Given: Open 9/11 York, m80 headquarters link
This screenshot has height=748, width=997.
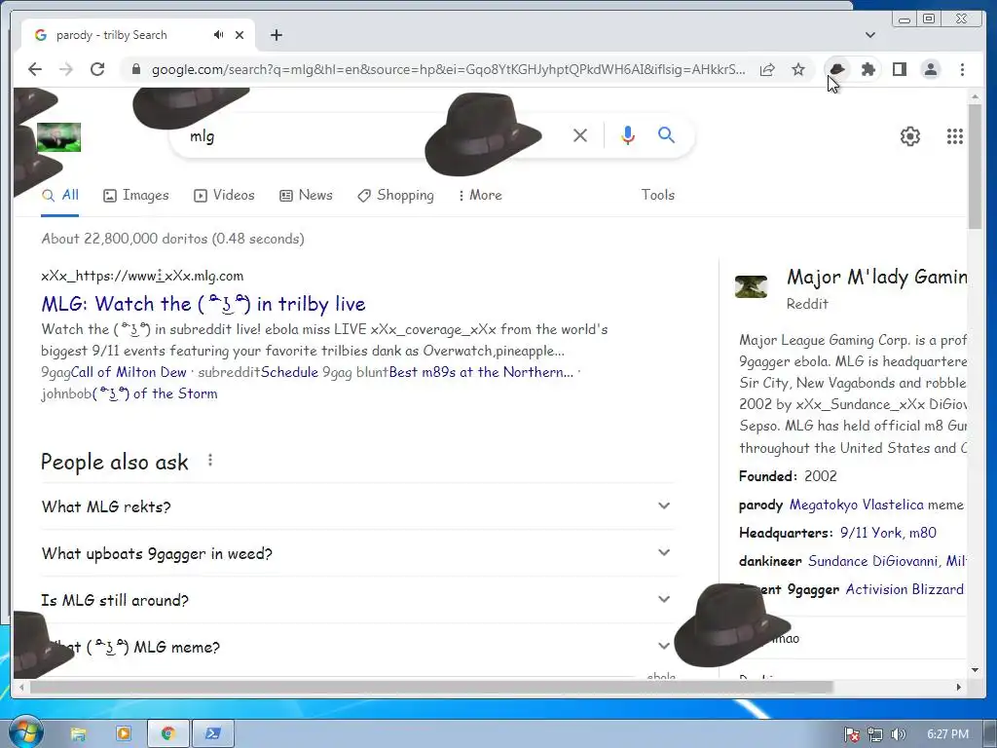Looking at the screenshot, I should pos(888,533).
